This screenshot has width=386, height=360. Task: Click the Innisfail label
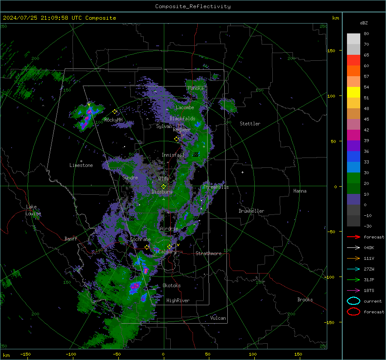pos(173,155)
